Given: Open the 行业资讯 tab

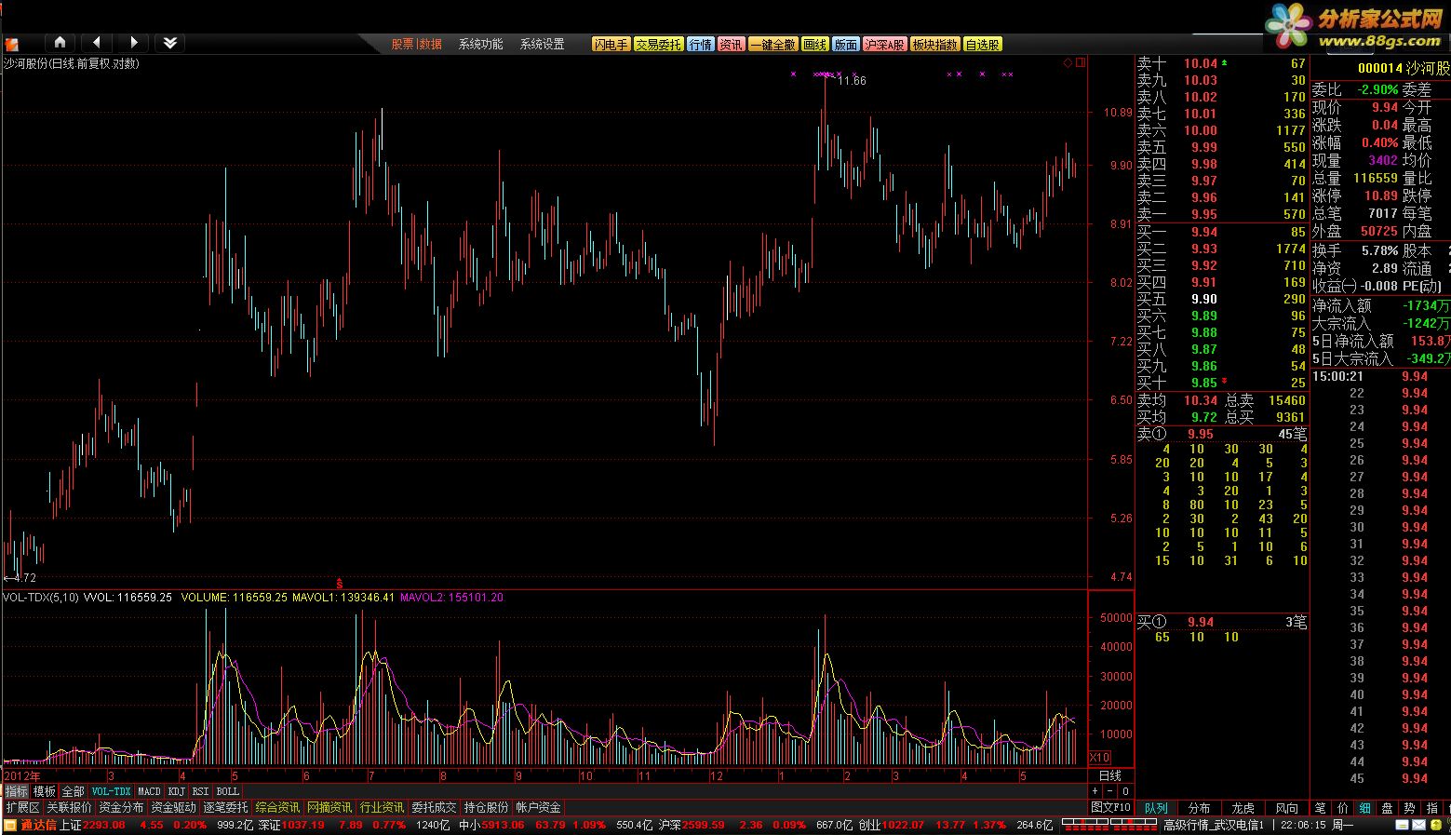Looking at the screenshot, I should pos(382,807).
